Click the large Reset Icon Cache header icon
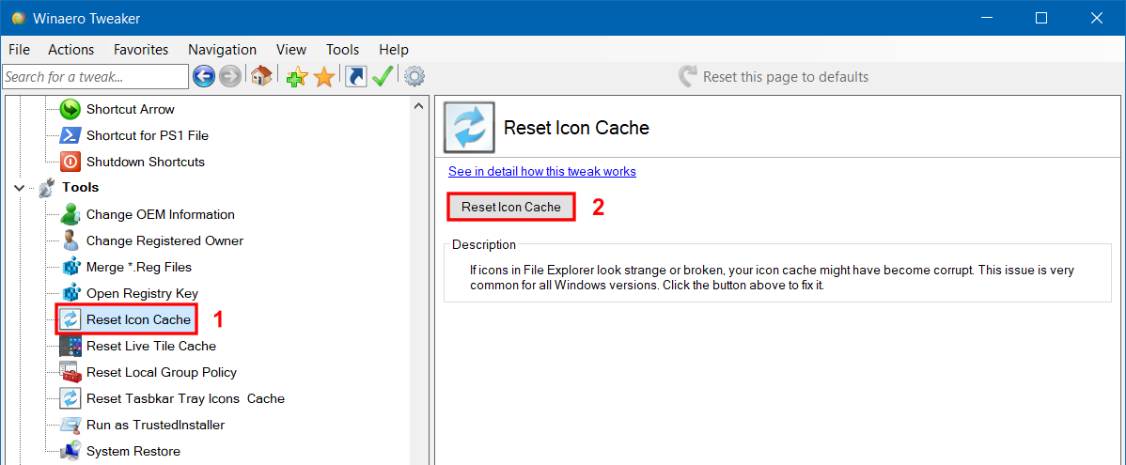Image resolution: width=1126 pixels, height=465 pixels. (470, 128)
